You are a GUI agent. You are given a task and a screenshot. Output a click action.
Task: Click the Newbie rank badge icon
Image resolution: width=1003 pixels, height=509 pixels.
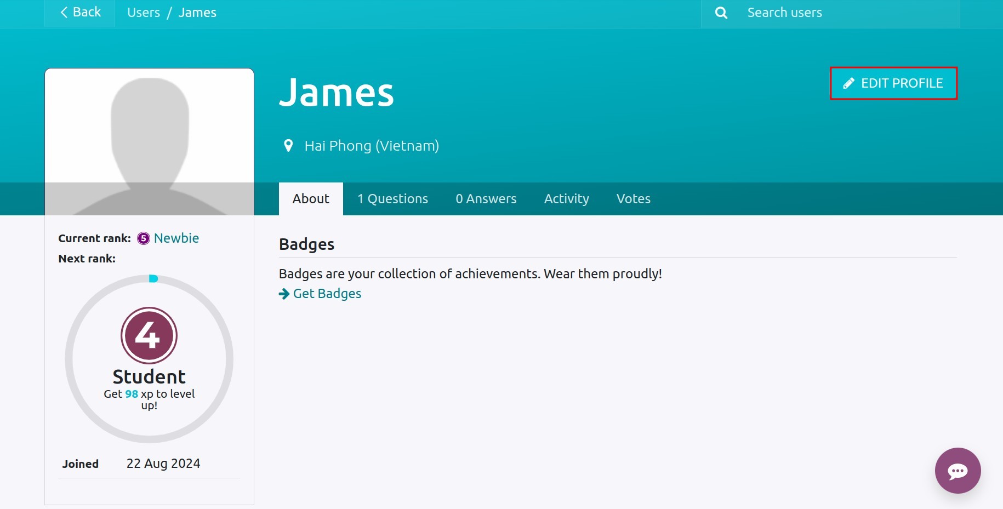(x=143, y=238)
